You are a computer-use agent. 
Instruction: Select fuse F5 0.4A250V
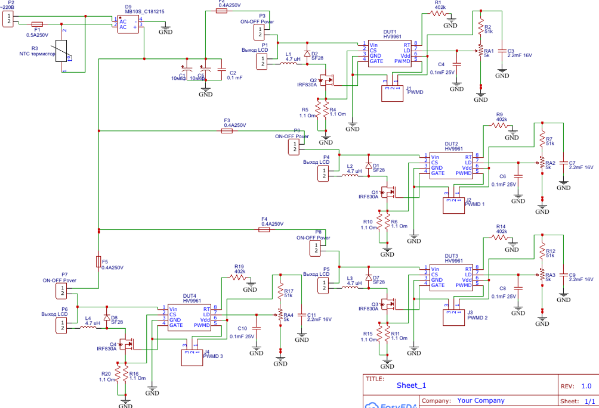(x=98, y=261)
